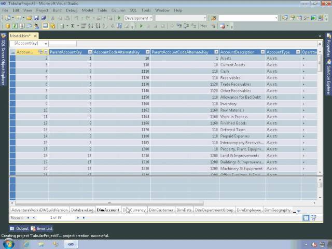Switch to Grid view icon
The image size is (332, 249).
[306, 218]
